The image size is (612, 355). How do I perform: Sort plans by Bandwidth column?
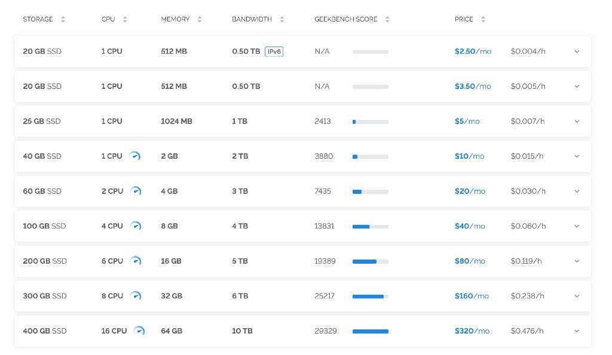coord(281,20)
